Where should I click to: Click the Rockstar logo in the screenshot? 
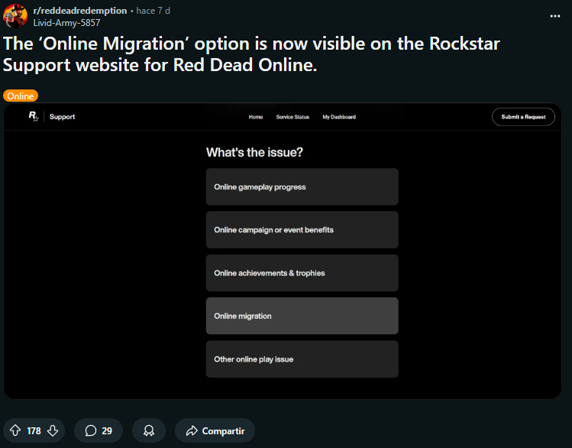click(x=33, y=116)
